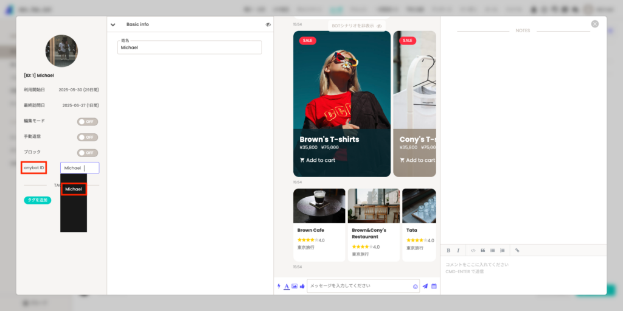Apply blockquote formatting in notes toolbar

pyautogui.click(x=482, y=251)
